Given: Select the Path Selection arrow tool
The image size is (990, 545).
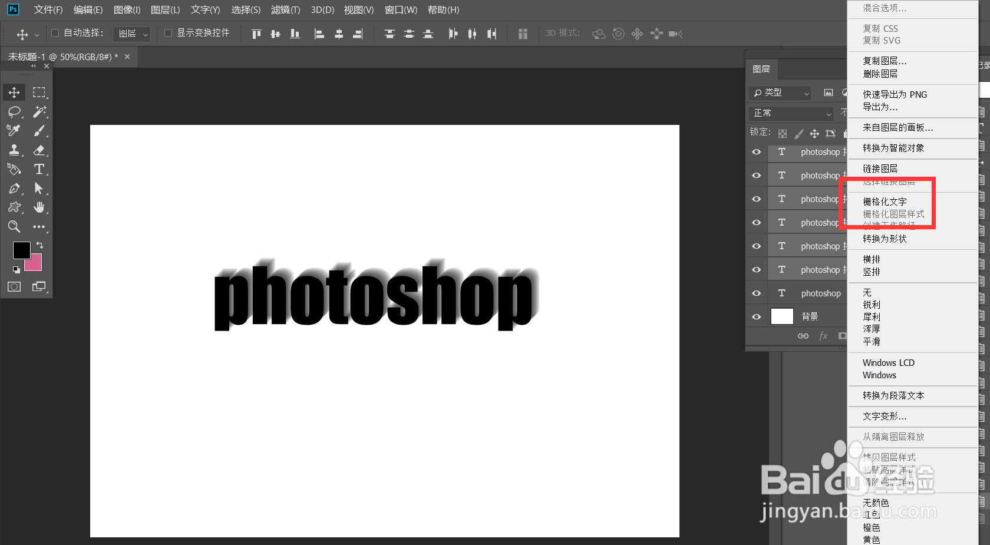Looking at the screenshot, I should 39,189.
